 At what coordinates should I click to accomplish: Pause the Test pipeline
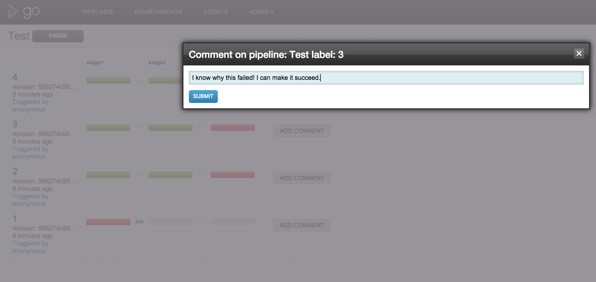pyautogui.click(x=58, y=36)
